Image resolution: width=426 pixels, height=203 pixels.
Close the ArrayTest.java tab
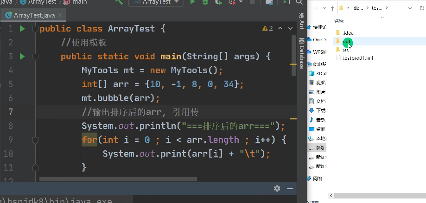60,15
